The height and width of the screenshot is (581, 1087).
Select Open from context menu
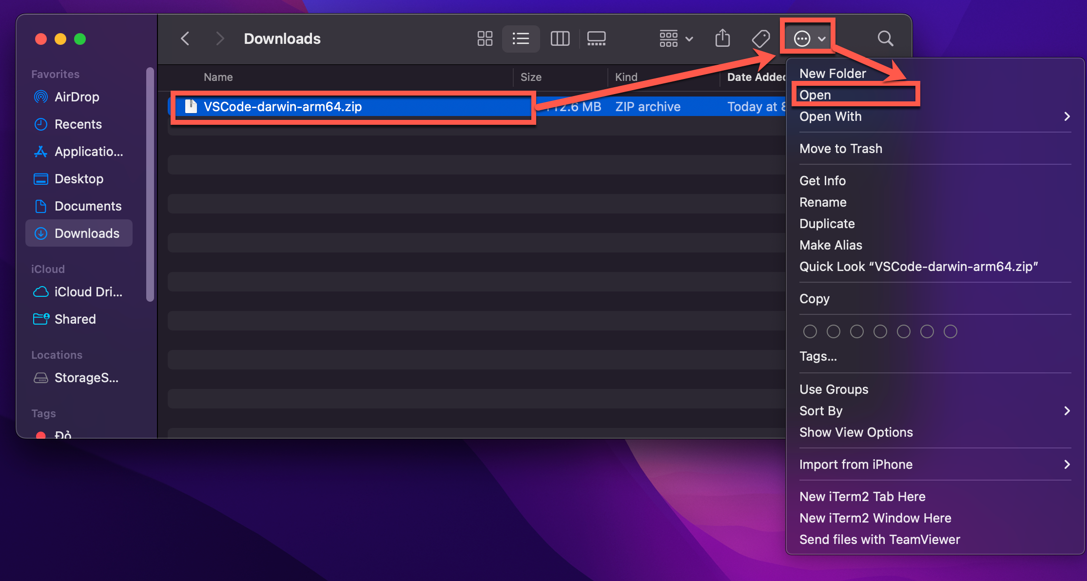[857, 95]
